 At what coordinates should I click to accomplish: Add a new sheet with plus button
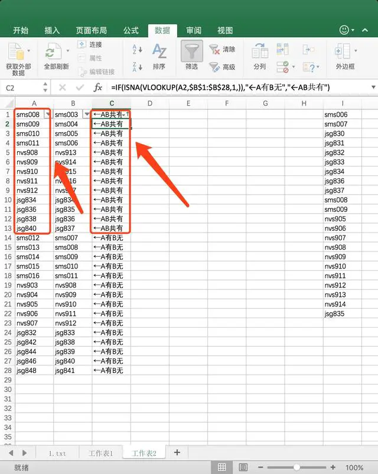(177, 452)
